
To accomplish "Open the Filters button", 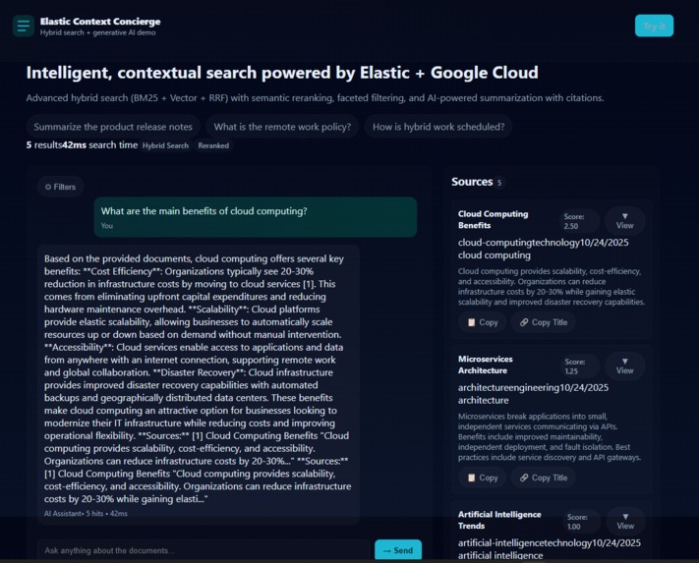I will coord(60,187).
